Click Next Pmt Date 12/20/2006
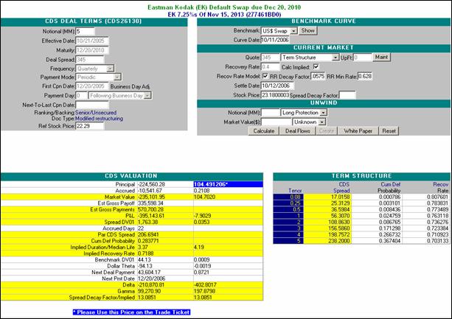This screenshot has height=319, width=452. (x=151, y=278)
